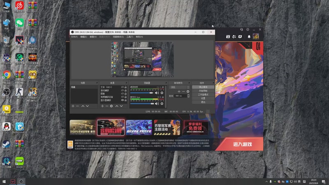Increase transition duration with up arrow
329x185 pixels.
point(188,95)
